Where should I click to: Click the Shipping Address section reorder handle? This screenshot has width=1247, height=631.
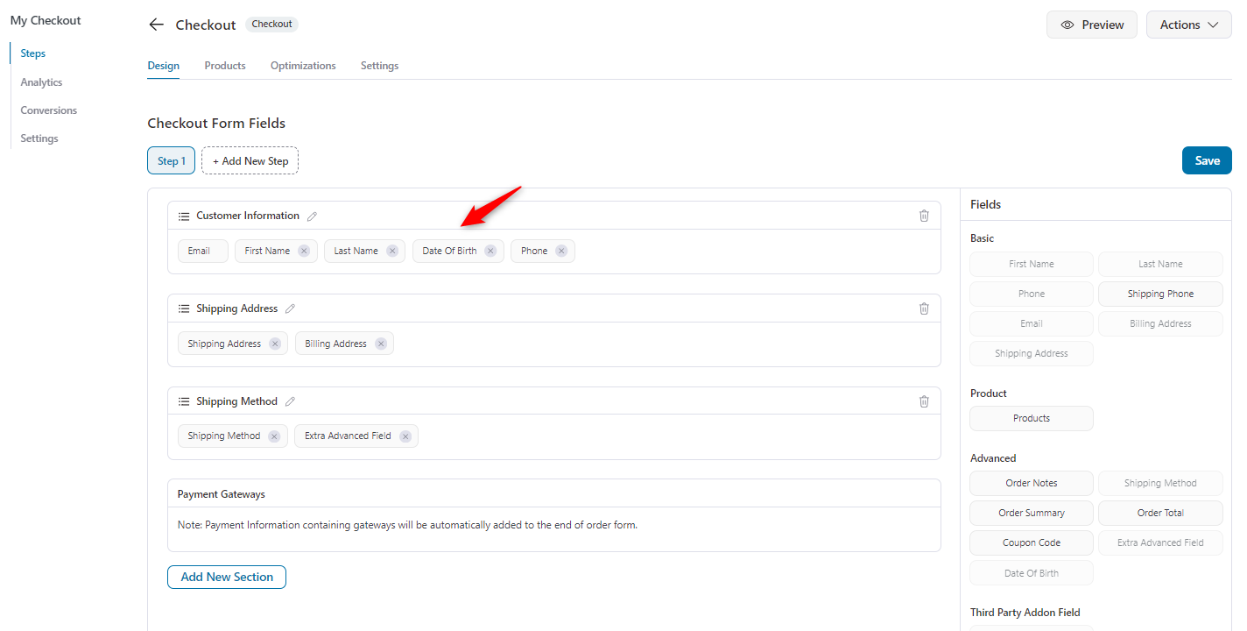click(184, 308)
